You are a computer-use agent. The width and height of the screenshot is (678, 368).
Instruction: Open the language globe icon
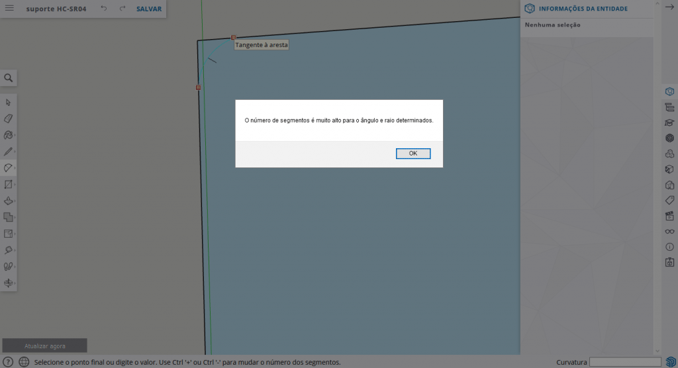(24, 362)
